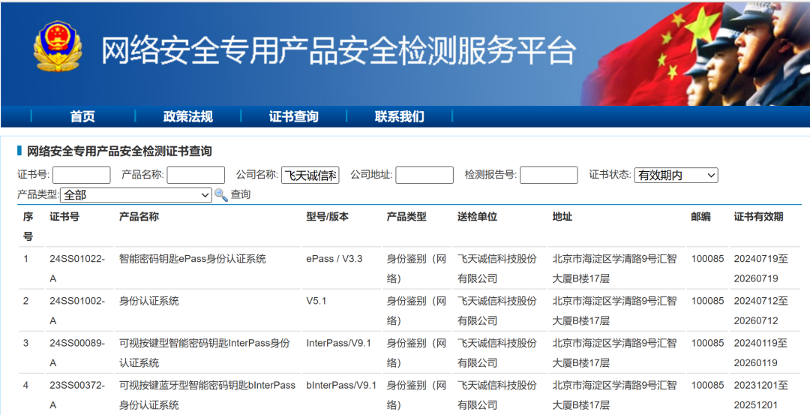810x415 pixels.
Task: Click product name 智能密码钥匙ePass身份认证系统
Action: pyautogui.click(x=193, y=259)
